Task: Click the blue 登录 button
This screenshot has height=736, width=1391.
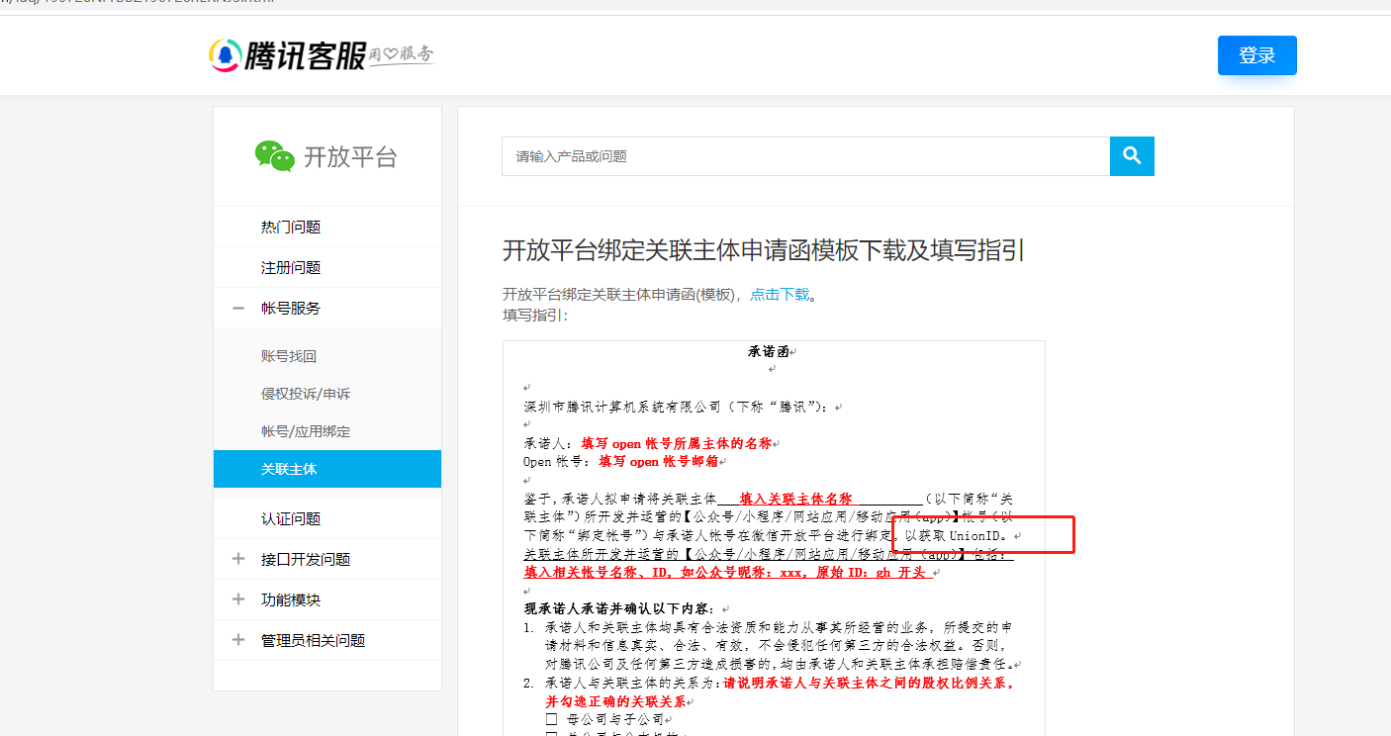Action: pos(1257,55)
